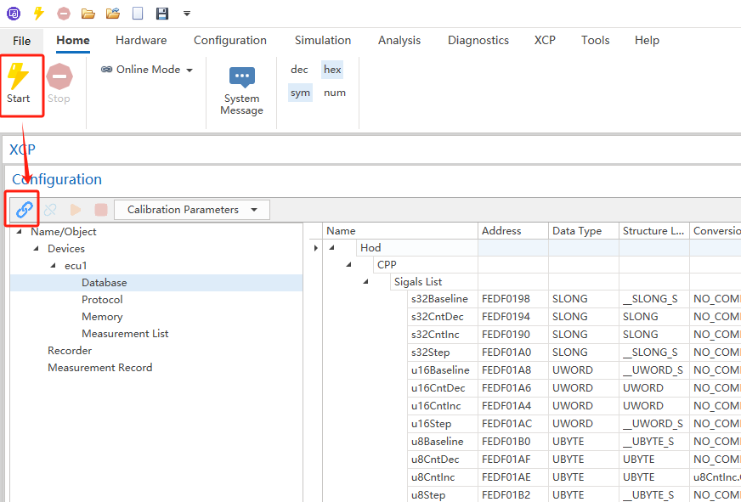Toggle sym display format
The height and width of the screenshot is (502, 741).
point(300,93)
